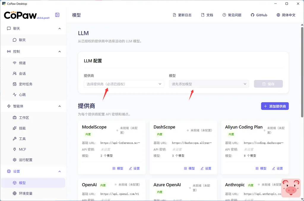Image resolution: width=304 pixels, height=201 pixels.
Task: Click OpenAI 未就绪 status label
Action: coord(129,185)
